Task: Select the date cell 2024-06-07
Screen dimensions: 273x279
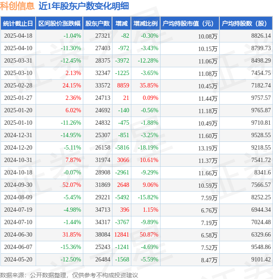Action: click(18, 247)
